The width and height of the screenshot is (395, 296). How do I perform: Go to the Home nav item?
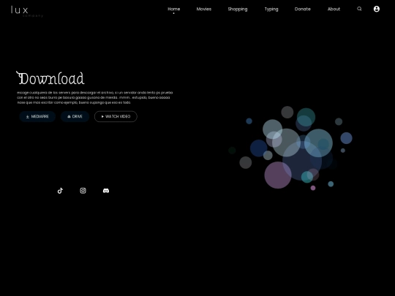[174, 9]
